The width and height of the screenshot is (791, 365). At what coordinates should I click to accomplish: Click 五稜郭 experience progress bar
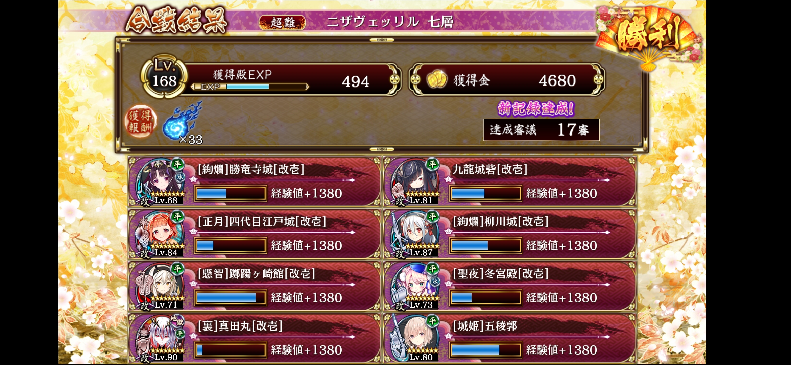coord(485,350)
